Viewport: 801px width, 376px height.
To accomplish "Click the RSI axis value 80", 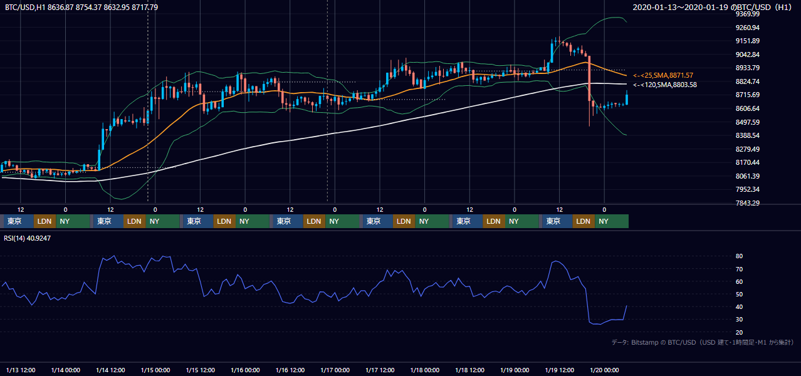I will click(740, 256).
